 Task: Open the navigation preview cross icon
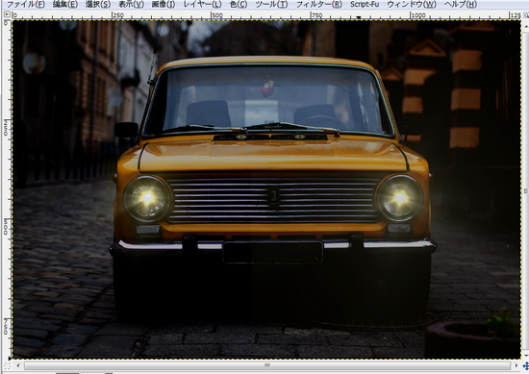(x=525, y=365)
